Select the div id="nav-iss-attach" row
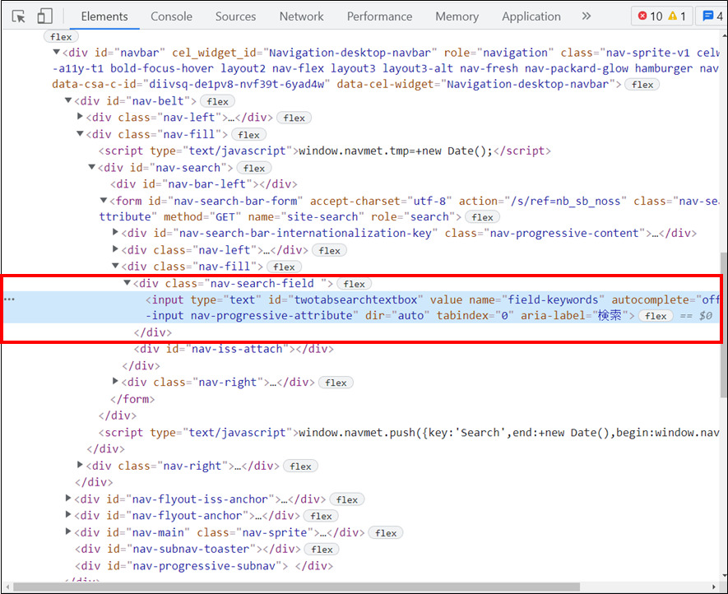Screen dimensions: 728x594 [234, 349]
